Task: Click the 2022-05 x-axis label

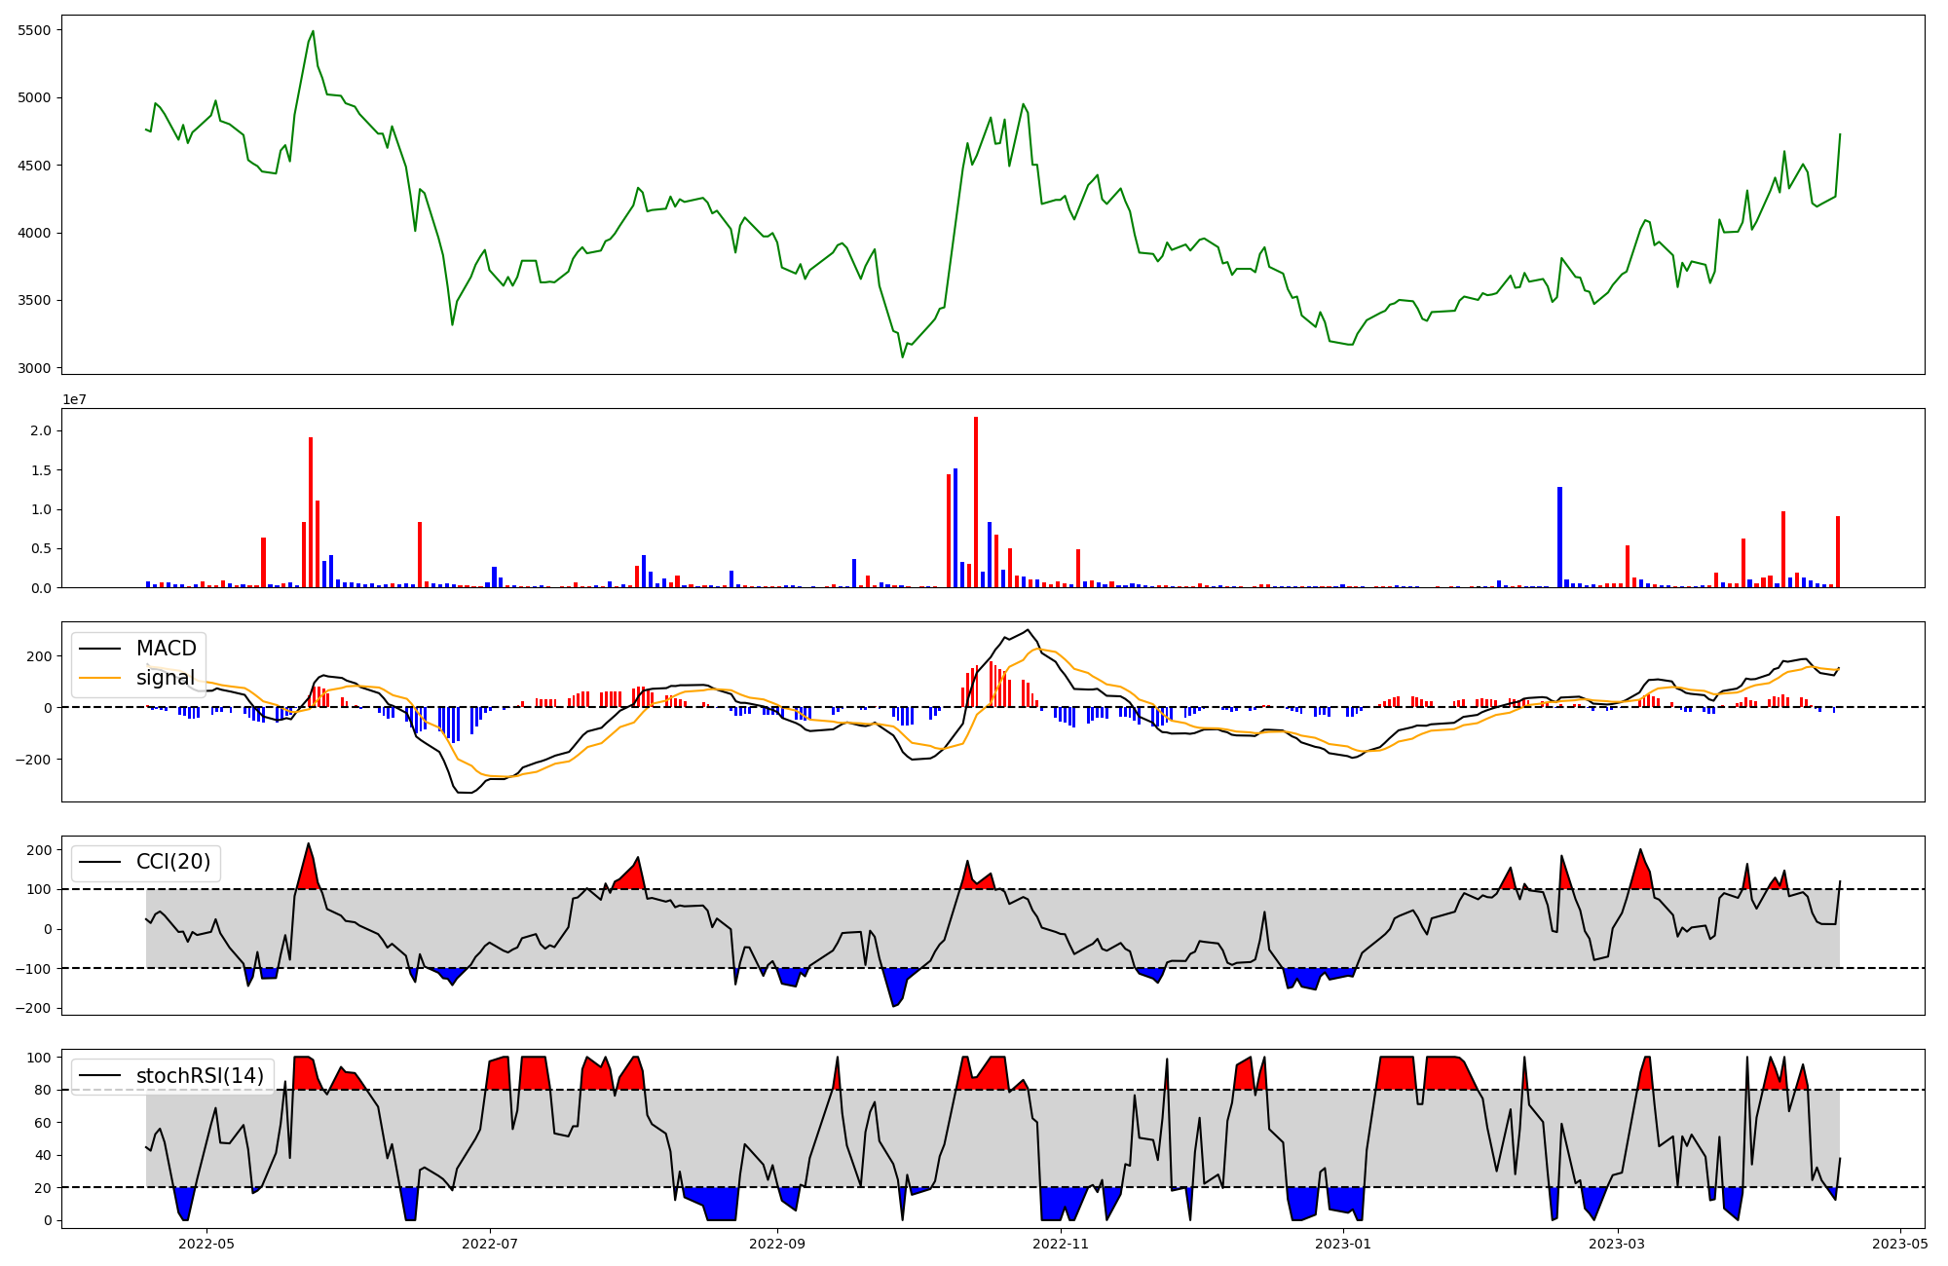Action: click(x=206, y=1243)
